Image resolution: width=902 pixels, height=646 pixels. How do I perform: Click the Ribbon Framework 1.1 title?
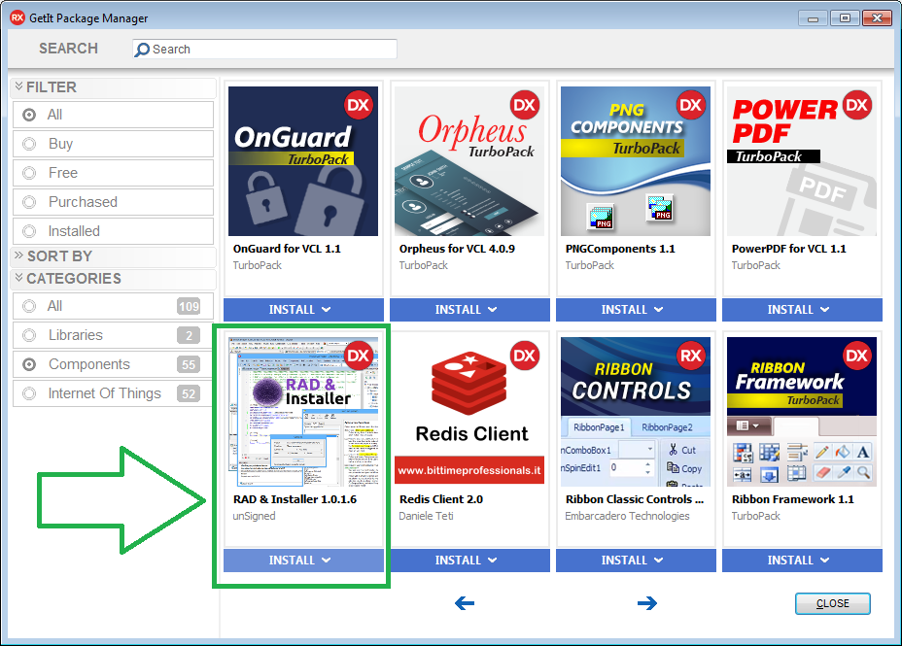point(793,499)
